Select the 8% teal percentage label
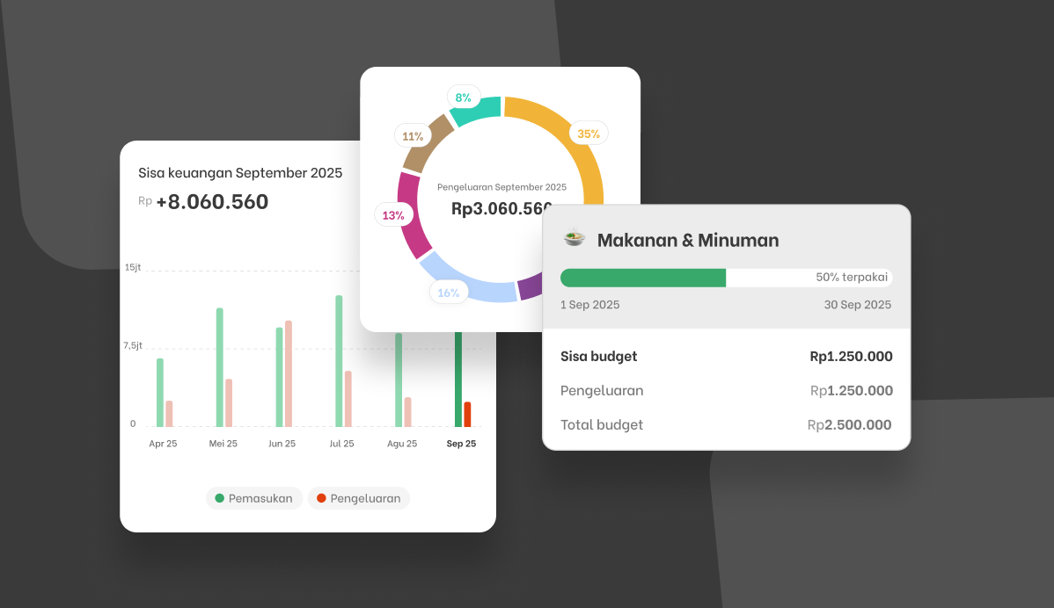Image resolution: width=1054 pixels, height=608 pixels. click(x=463, y=98)
